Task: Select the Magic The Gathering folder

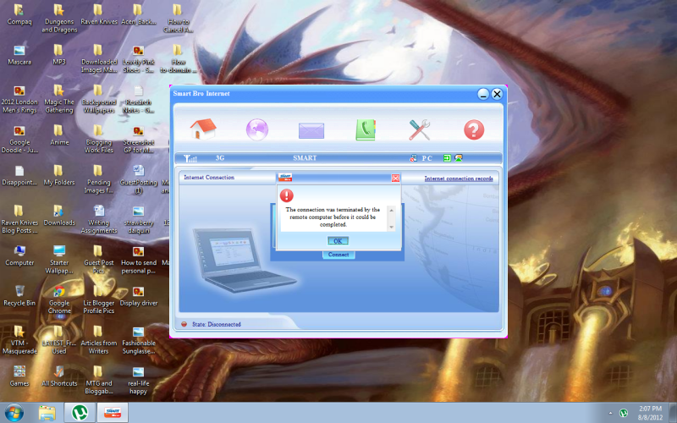Action: click(59, 99)
